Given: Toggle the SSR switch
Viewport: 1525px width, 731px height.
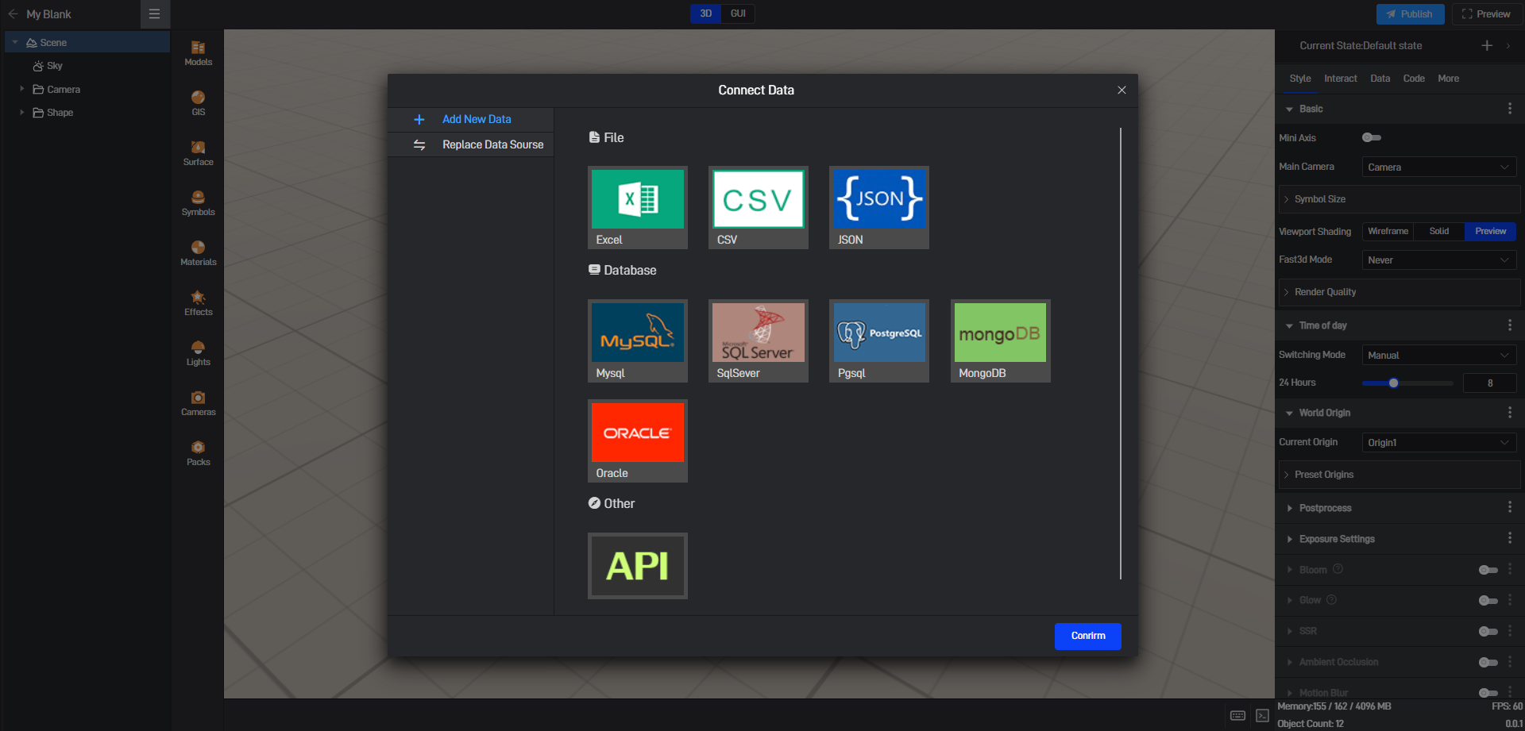Looking at the screenshot, I should (1488, 632).
